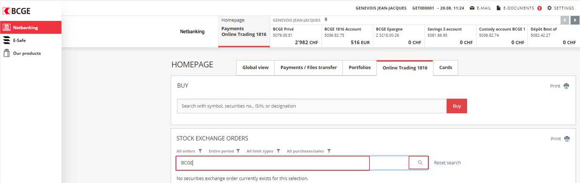Click the No securities exchange order message
The image size is (580, 183).
coord(242,179)
